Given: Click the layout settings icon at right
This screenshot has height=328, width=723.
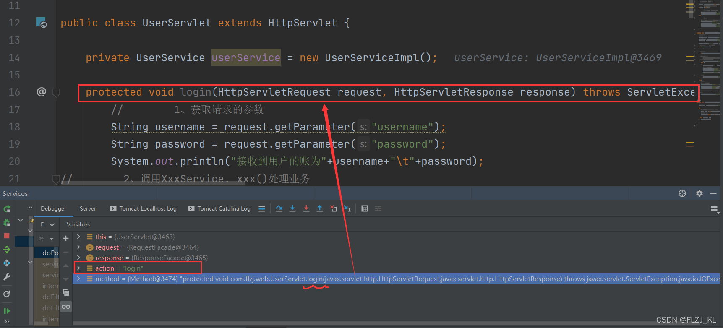Looking at the screenshot, I should tap(714, 208).
